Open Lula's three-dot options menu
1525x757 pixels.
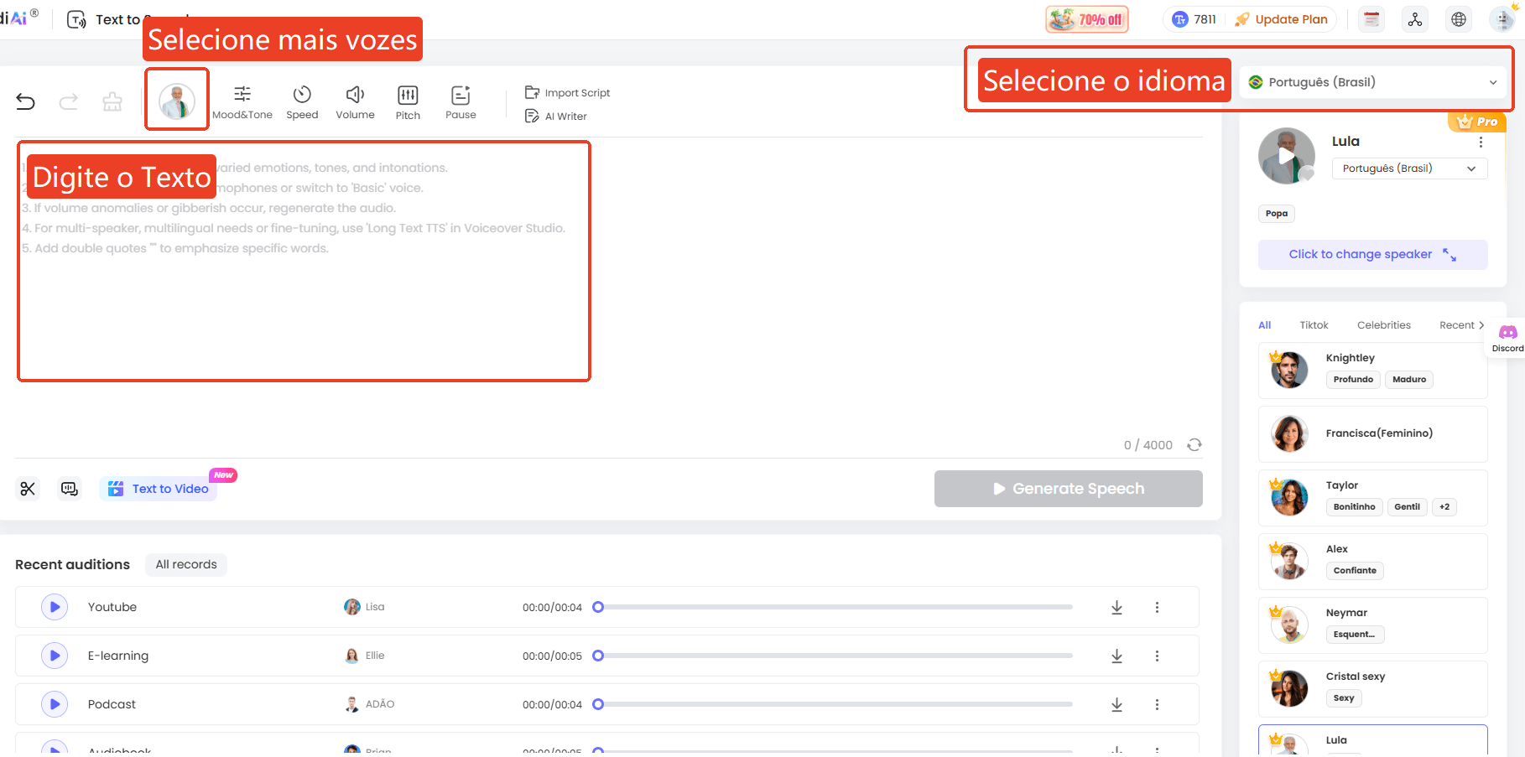tap(1481, 142)
